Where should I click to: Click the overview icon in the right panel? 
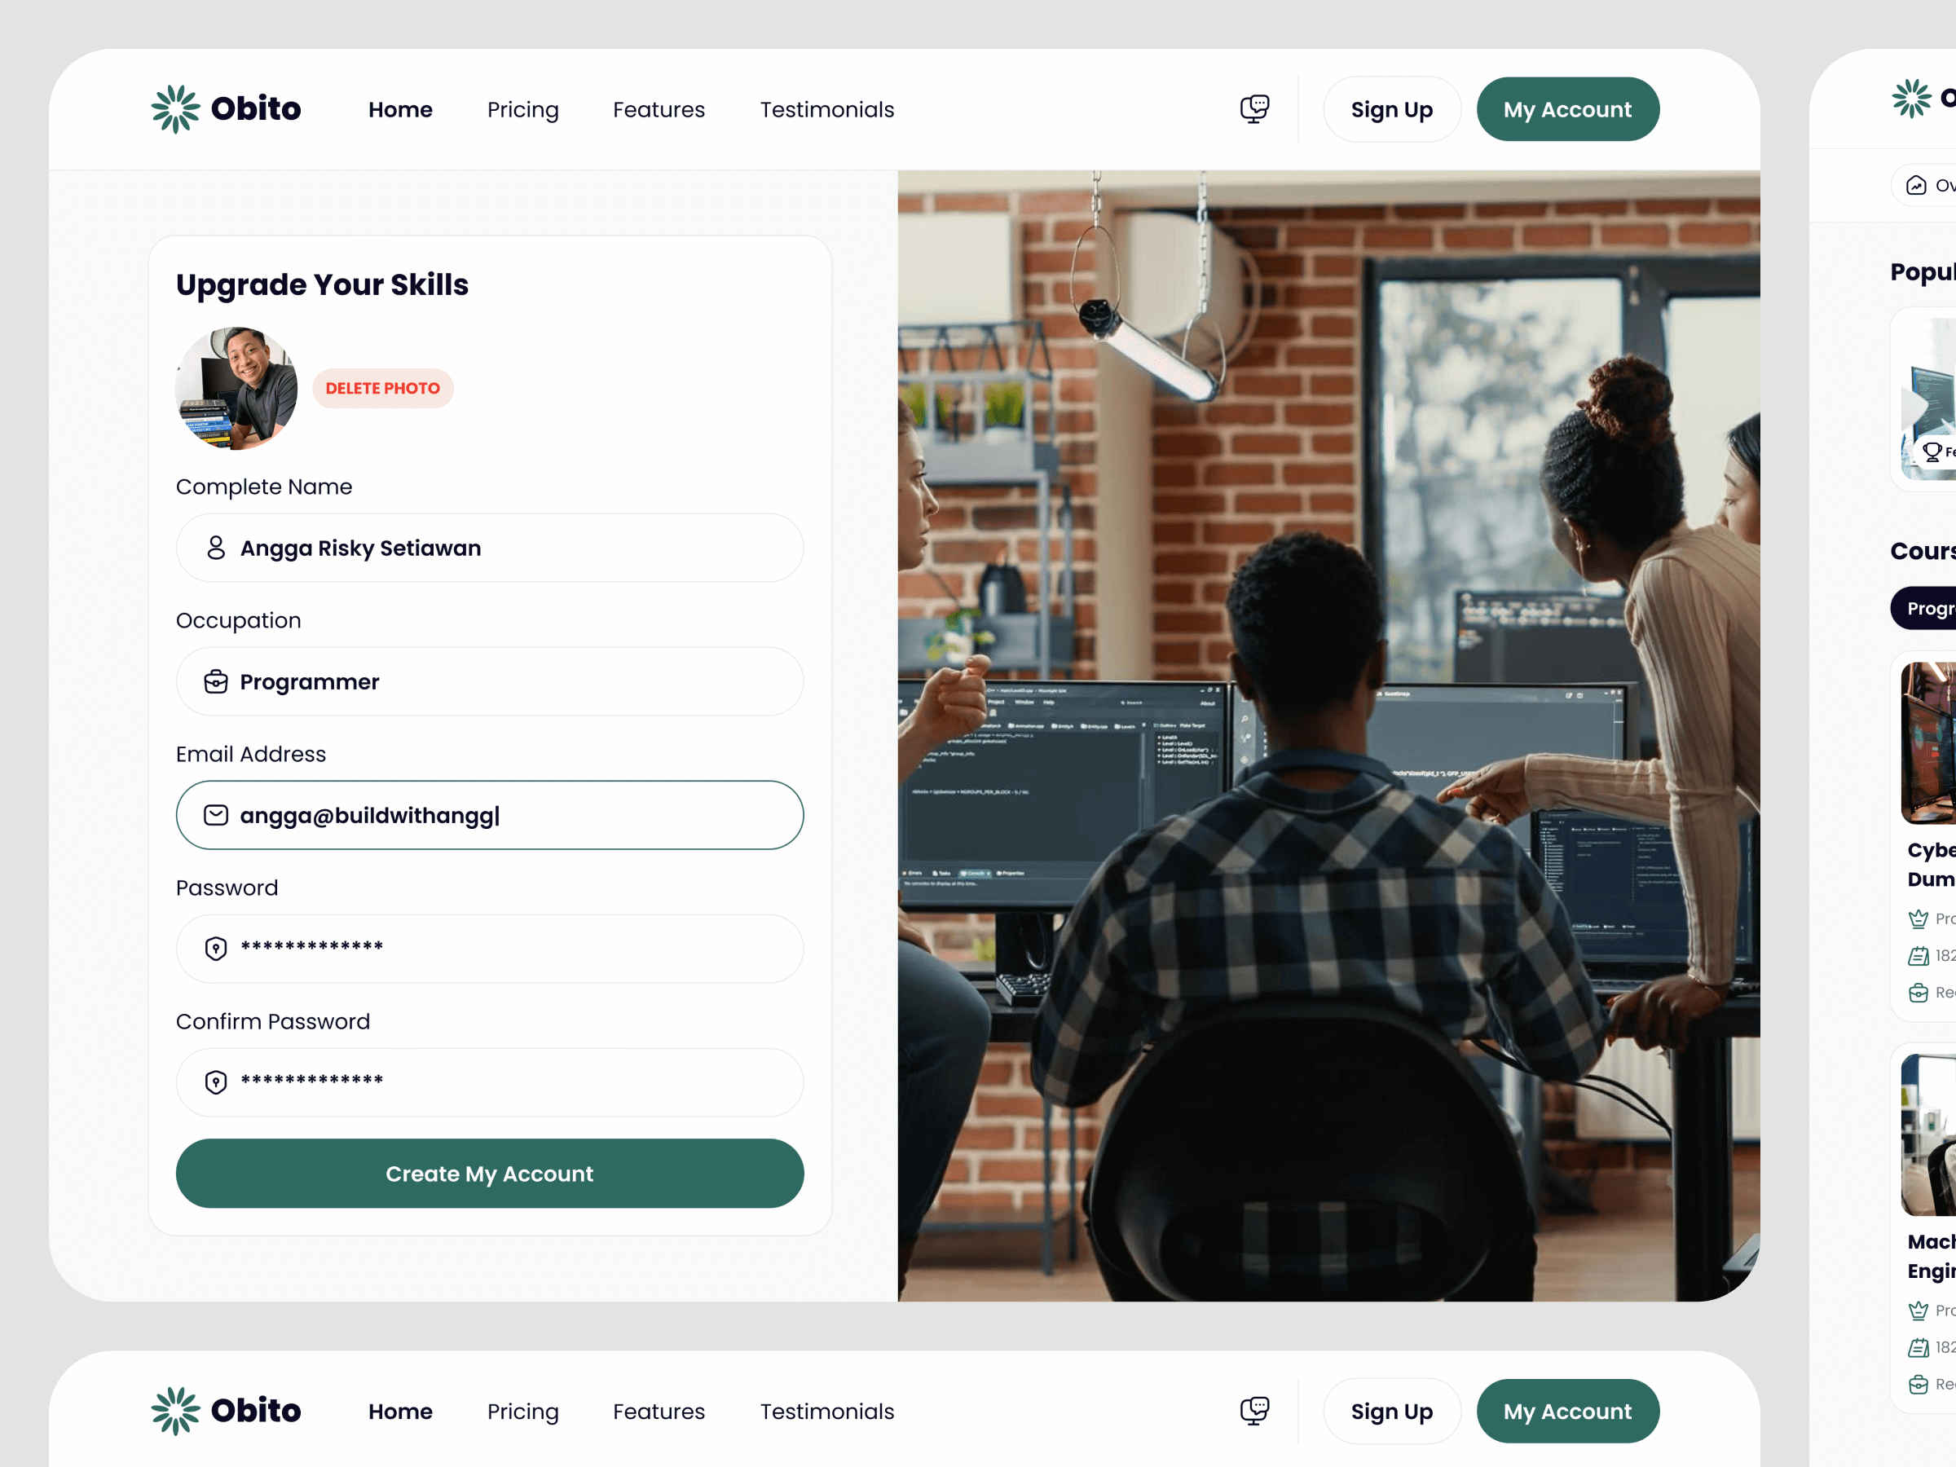[1916, 185]
